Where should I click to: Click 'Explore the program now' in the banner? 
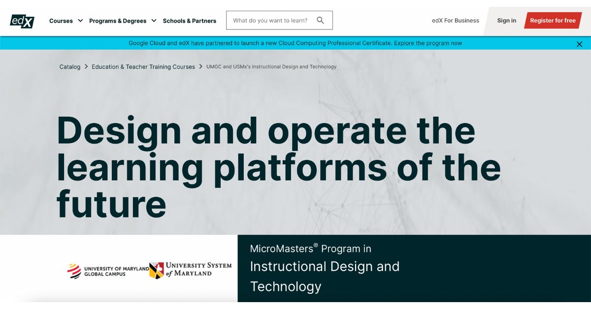[429, 43]
